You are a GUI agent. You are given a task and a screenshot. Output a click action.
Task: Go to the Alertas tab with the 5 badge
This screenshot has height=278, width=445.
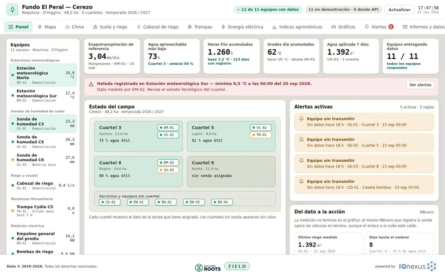(x=379, y=27)
